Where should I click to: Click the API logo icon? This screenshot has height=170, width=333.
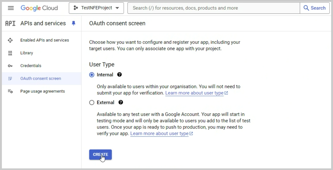[x=10, y=23]
